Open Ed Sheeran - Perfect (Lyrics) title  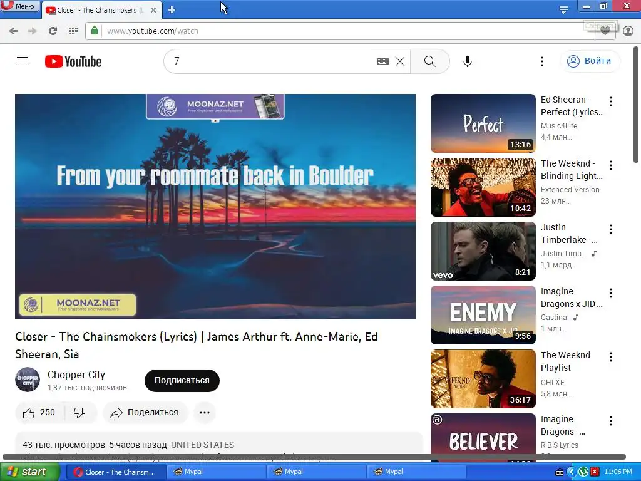coord(572,106)
